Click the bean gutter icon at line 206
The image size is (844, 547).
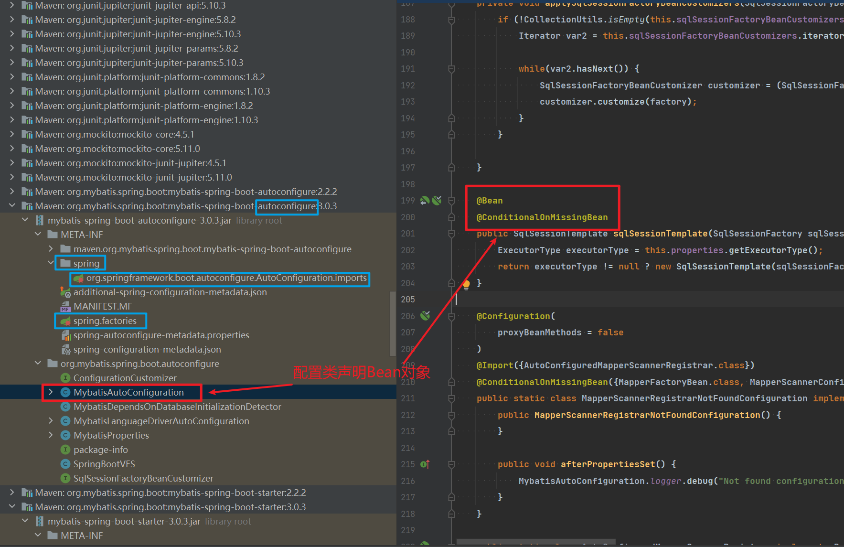click(425, 316)
